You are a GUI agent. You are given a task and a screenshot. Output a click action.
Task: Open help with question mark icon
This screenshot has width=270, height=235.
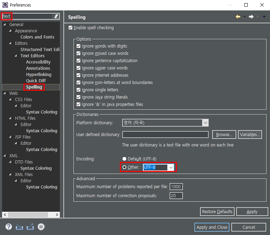9,227
